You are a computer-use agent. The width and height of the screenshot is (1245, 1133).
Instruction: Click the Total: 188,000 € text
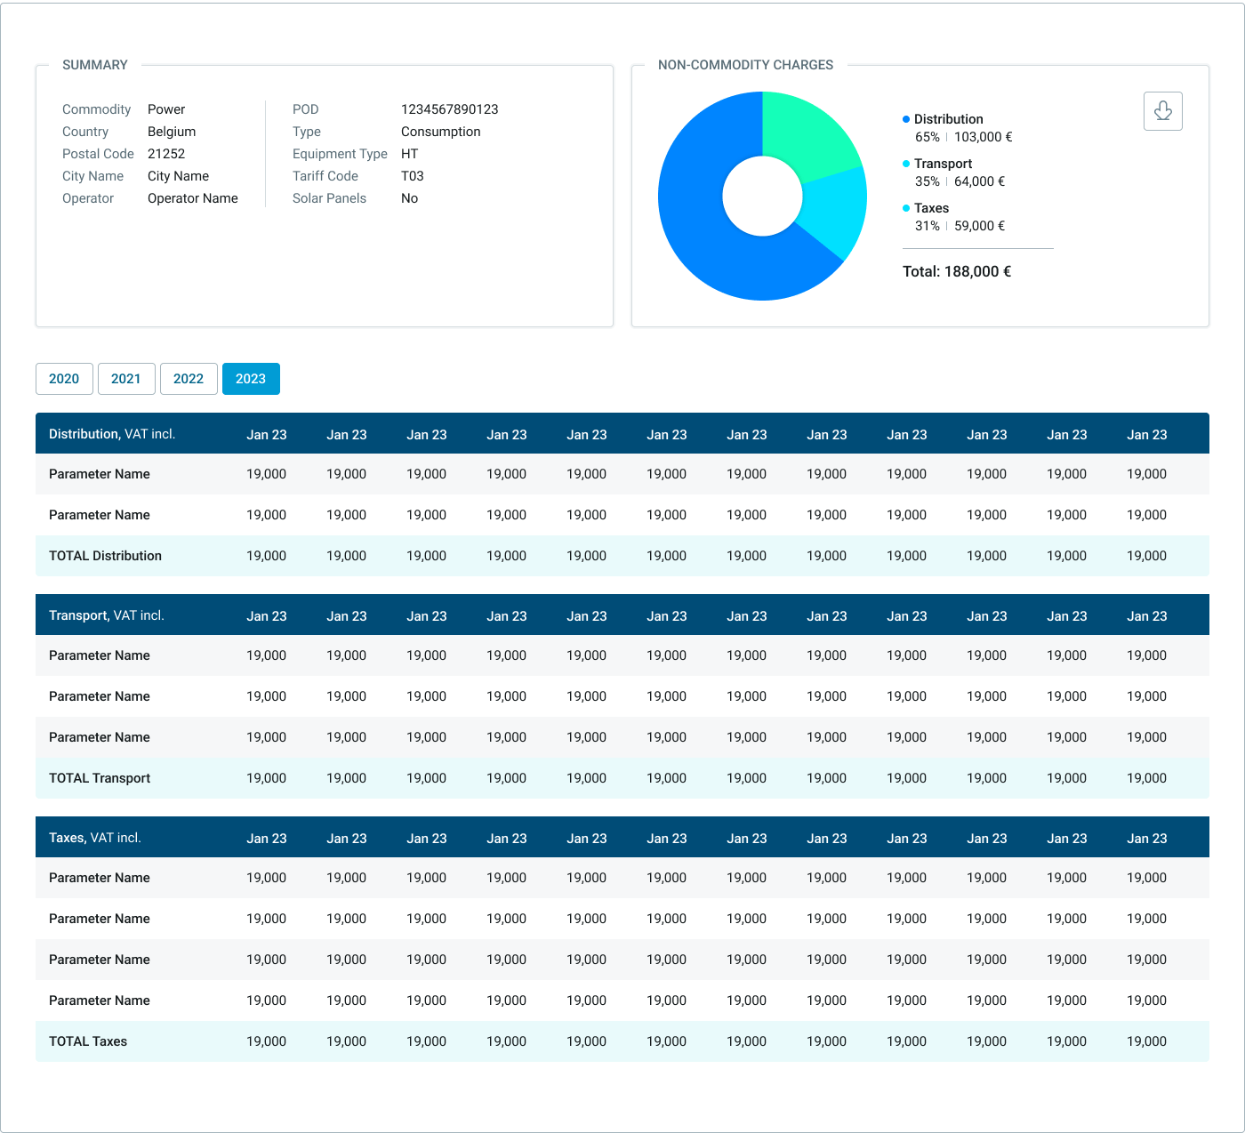click(x=957, y=271)
